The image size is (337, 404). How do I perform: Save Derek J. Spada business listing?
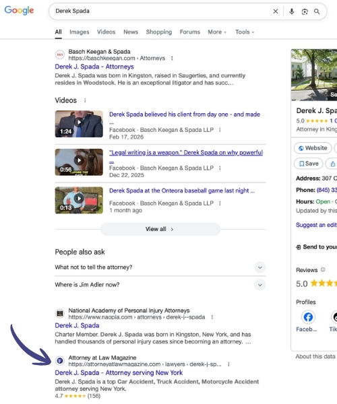(309, 164)
